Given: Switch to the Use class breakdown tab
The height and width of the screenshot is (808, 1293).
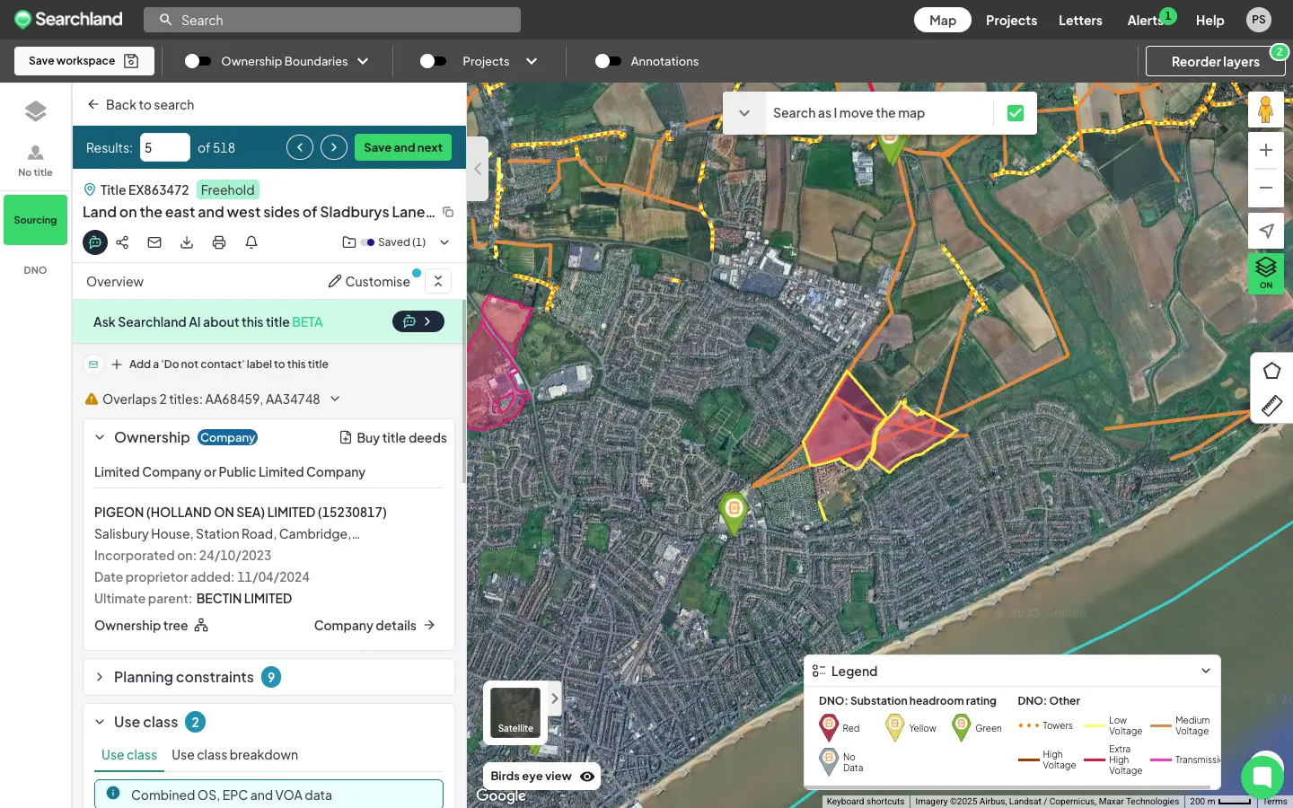Looking at the screenshot, I should click(234, 755).
